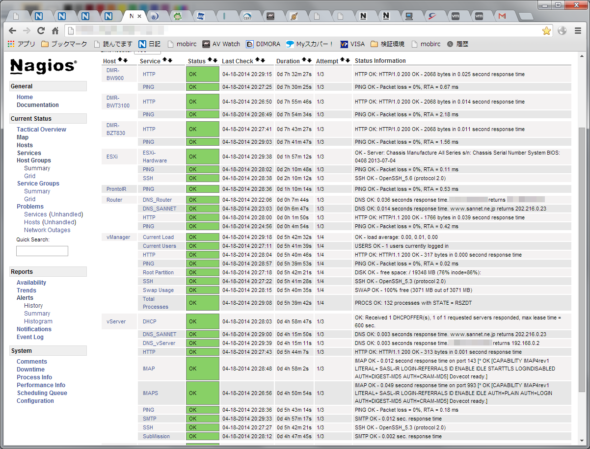Sort Host column ascending using up arrow
590x449 pixels.
(120, 60)
